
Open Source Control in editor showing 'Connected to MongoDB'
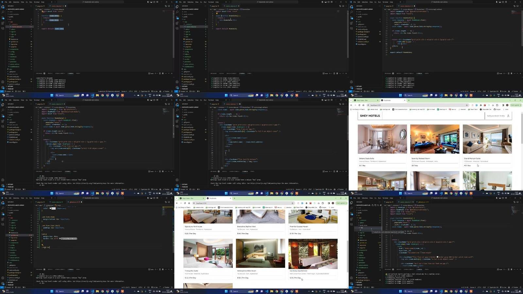click(3, 17)
